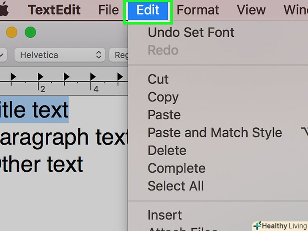This screenshot has height=231, width=308.
Task: Choose Select All
Action: [x=176, y=186]
